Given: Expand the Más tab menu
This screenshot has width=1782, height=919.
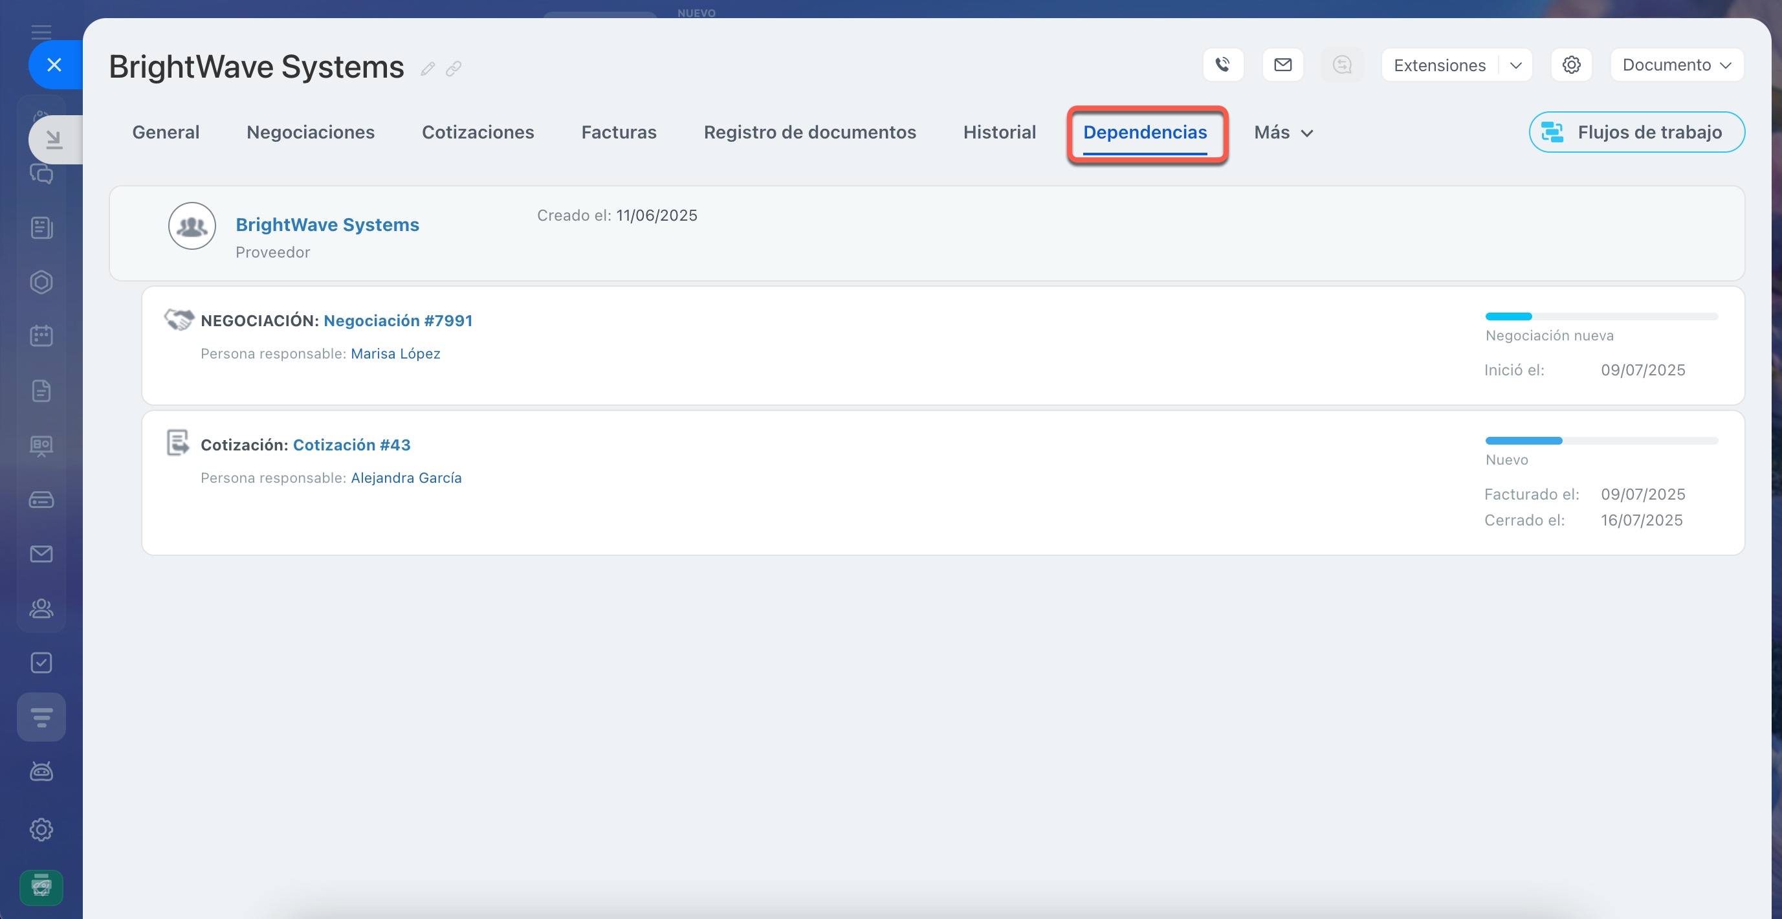Looking at the screenshot, I should point(1283,132).
